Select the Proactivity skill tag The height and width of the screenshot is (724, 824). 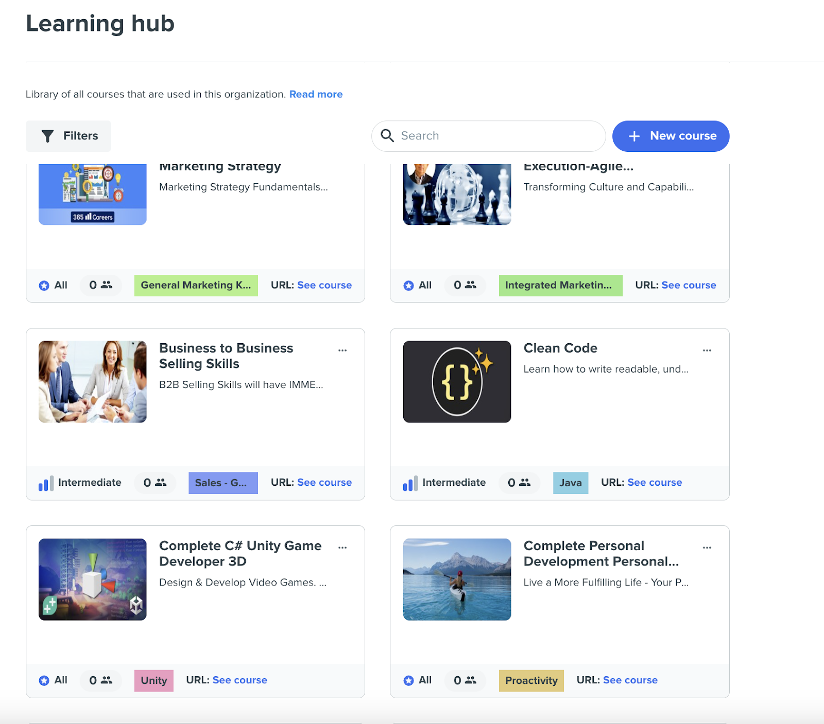pos(531,680)
